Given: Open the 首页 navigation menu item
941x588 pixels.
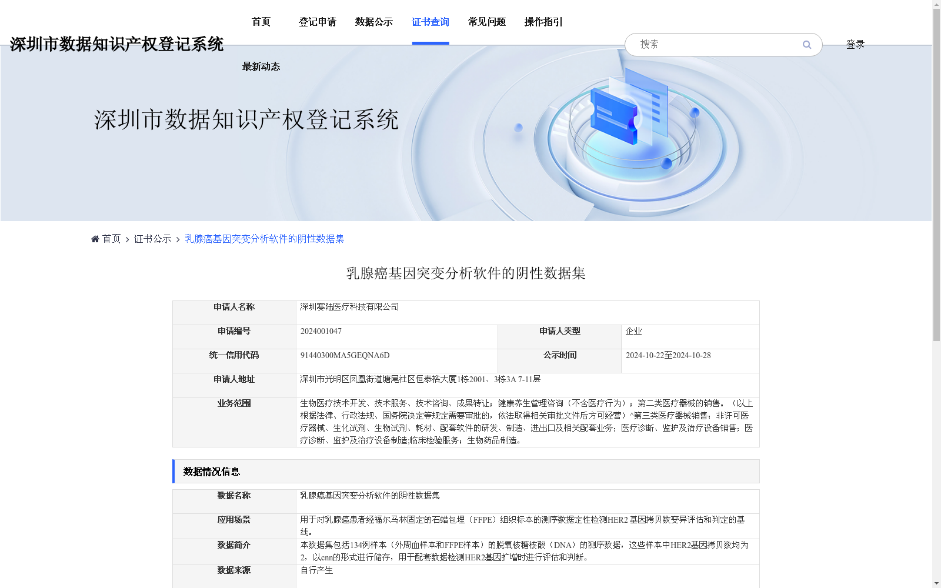Looking at the screenshot, I should (261, 22).
